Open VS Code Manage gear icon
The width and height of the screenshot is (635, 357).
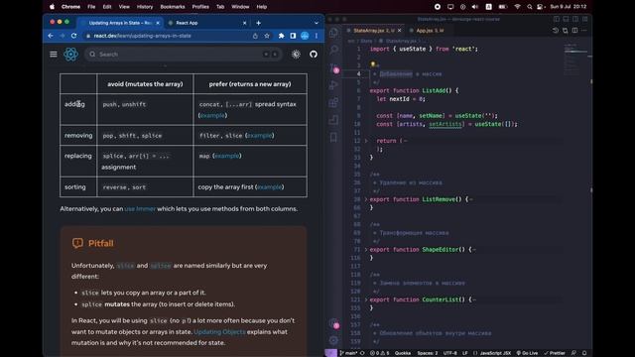coord(333,340)
